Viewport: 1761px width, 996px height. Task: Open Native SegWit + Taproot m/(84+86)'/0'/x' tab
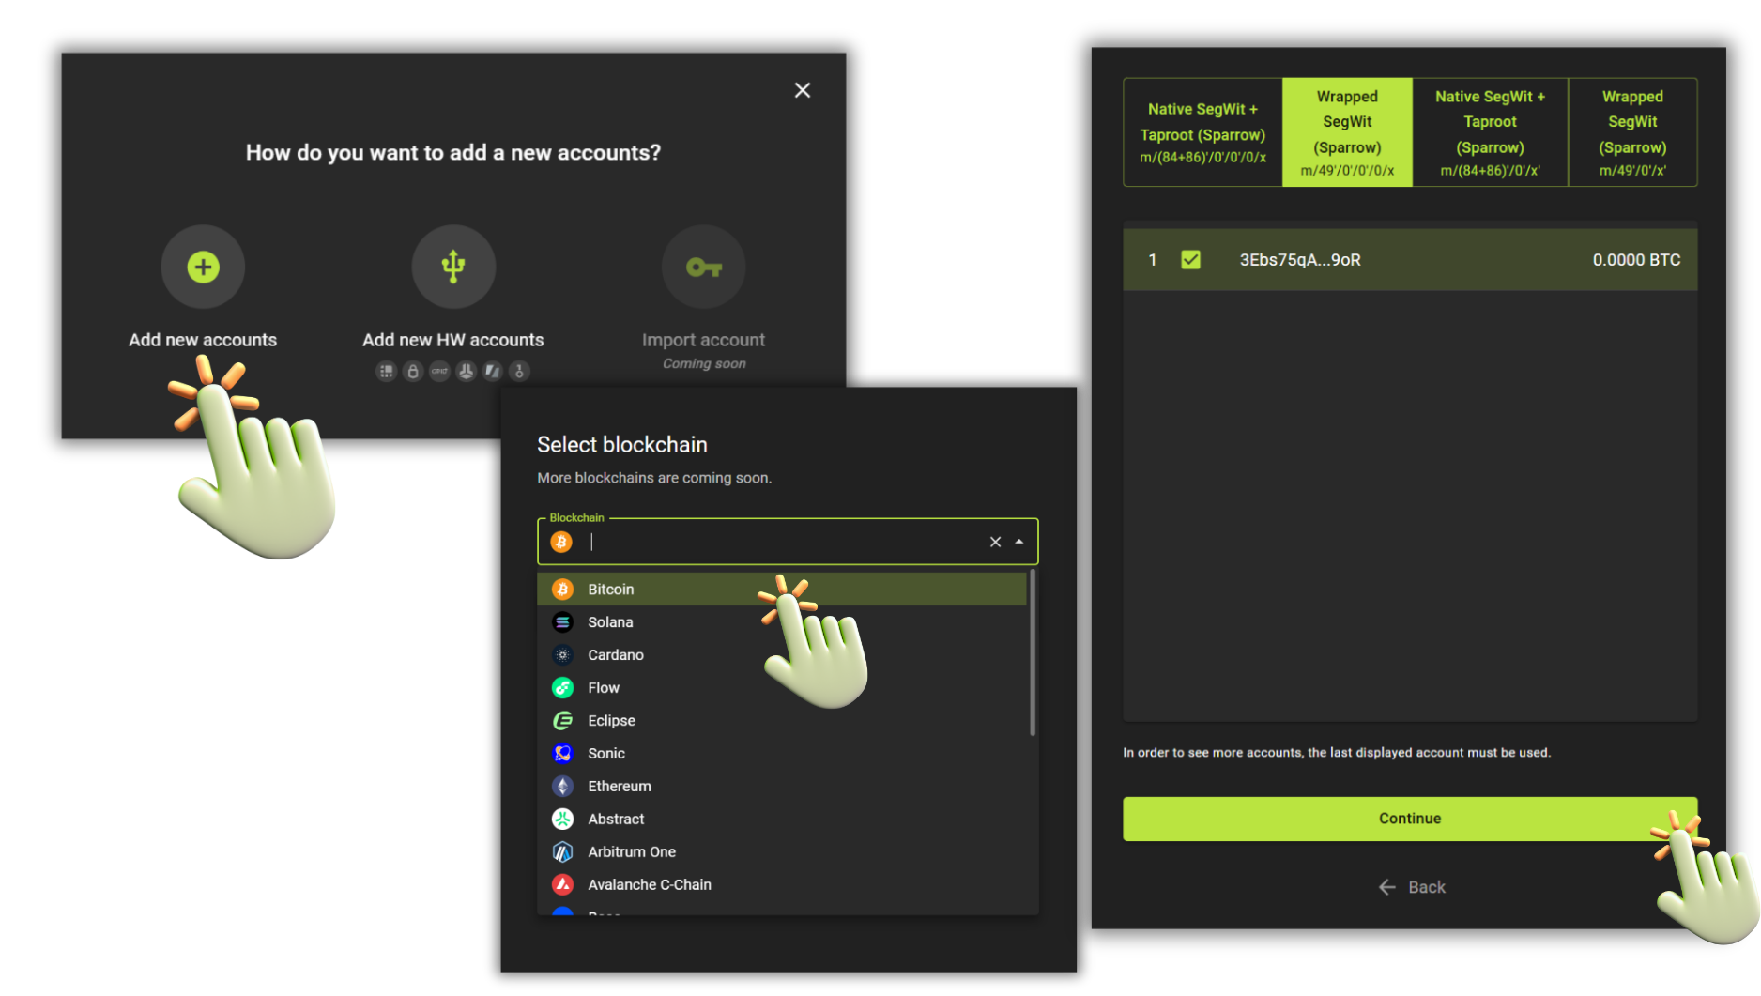point(1490,132)
